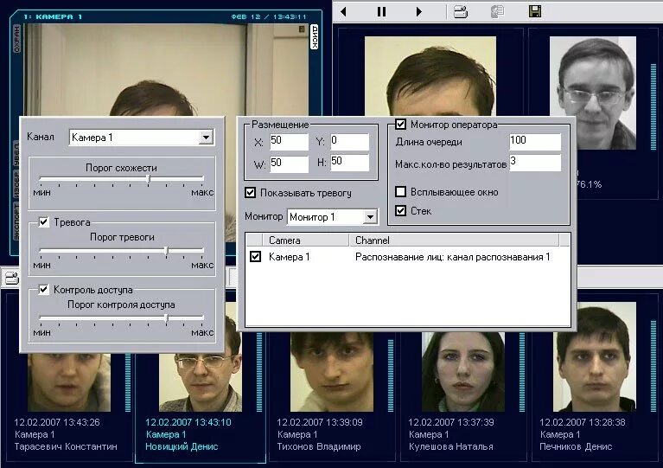Screen dimensions: 663x468
Task: Click timestamp '12.02.2007 13:39:09'
Action: pos(320,422)
